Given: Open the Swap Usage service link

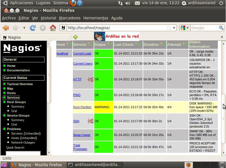Looking at the screenshot, I should tap(82, 135).
